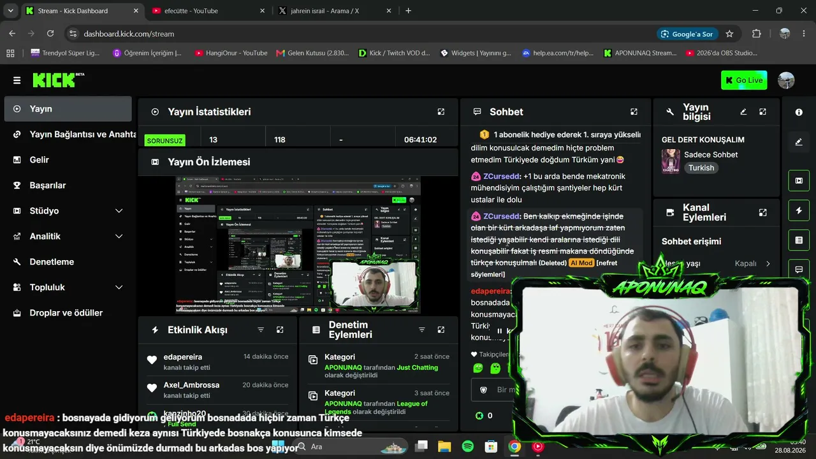Open Yayın Bağlantısı ve Anahtarı page

tap(68, 135)
